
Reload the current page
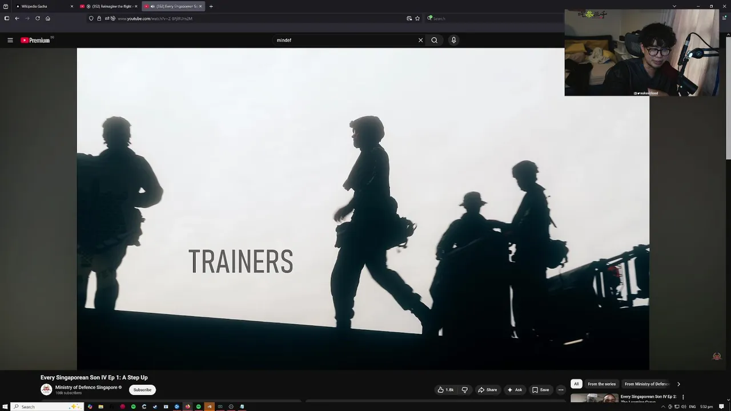tap(38, 18)
